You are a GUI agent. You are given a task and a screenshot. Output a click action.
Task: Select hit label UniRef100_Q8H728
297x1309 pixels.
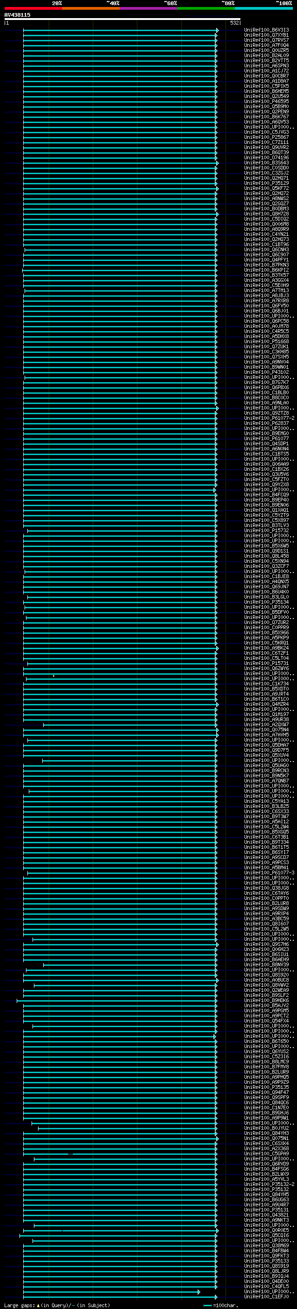(266, 214)
